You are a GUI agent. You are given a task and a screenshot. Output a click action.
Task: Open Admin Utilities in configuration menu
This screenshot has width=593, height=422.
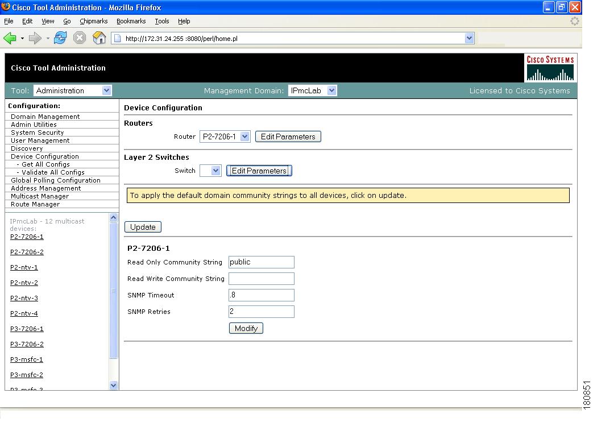[x=34, y=125]
